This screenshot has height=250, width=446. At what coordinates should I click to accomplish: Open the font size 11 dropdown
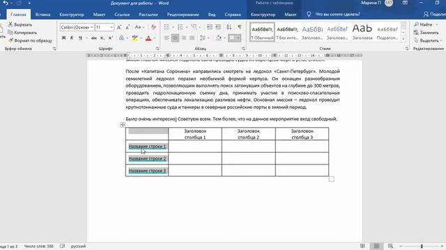pyautogui.click(x=111, y=27)
